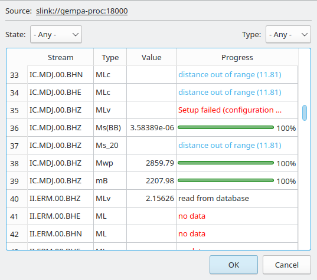
Task: Open the Type filter dropdown
Action: point(288,34)
